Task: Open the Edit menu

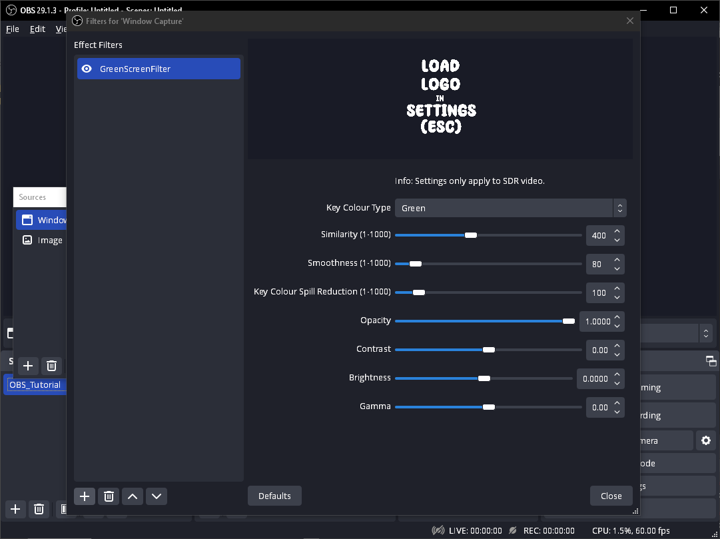Action: 37,29
